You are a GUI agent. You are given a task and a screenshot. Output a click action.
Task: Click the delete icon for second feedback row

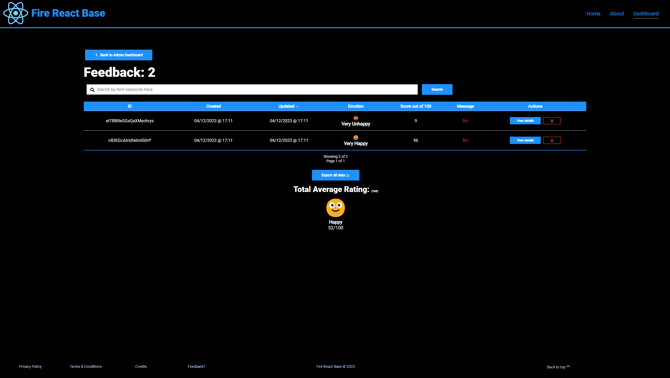tap(551, 141)
